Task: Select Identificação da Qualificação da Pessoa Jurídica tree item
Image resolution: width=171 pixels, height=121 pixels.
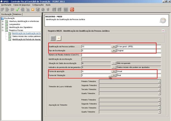Action: (x=26, y=33)
